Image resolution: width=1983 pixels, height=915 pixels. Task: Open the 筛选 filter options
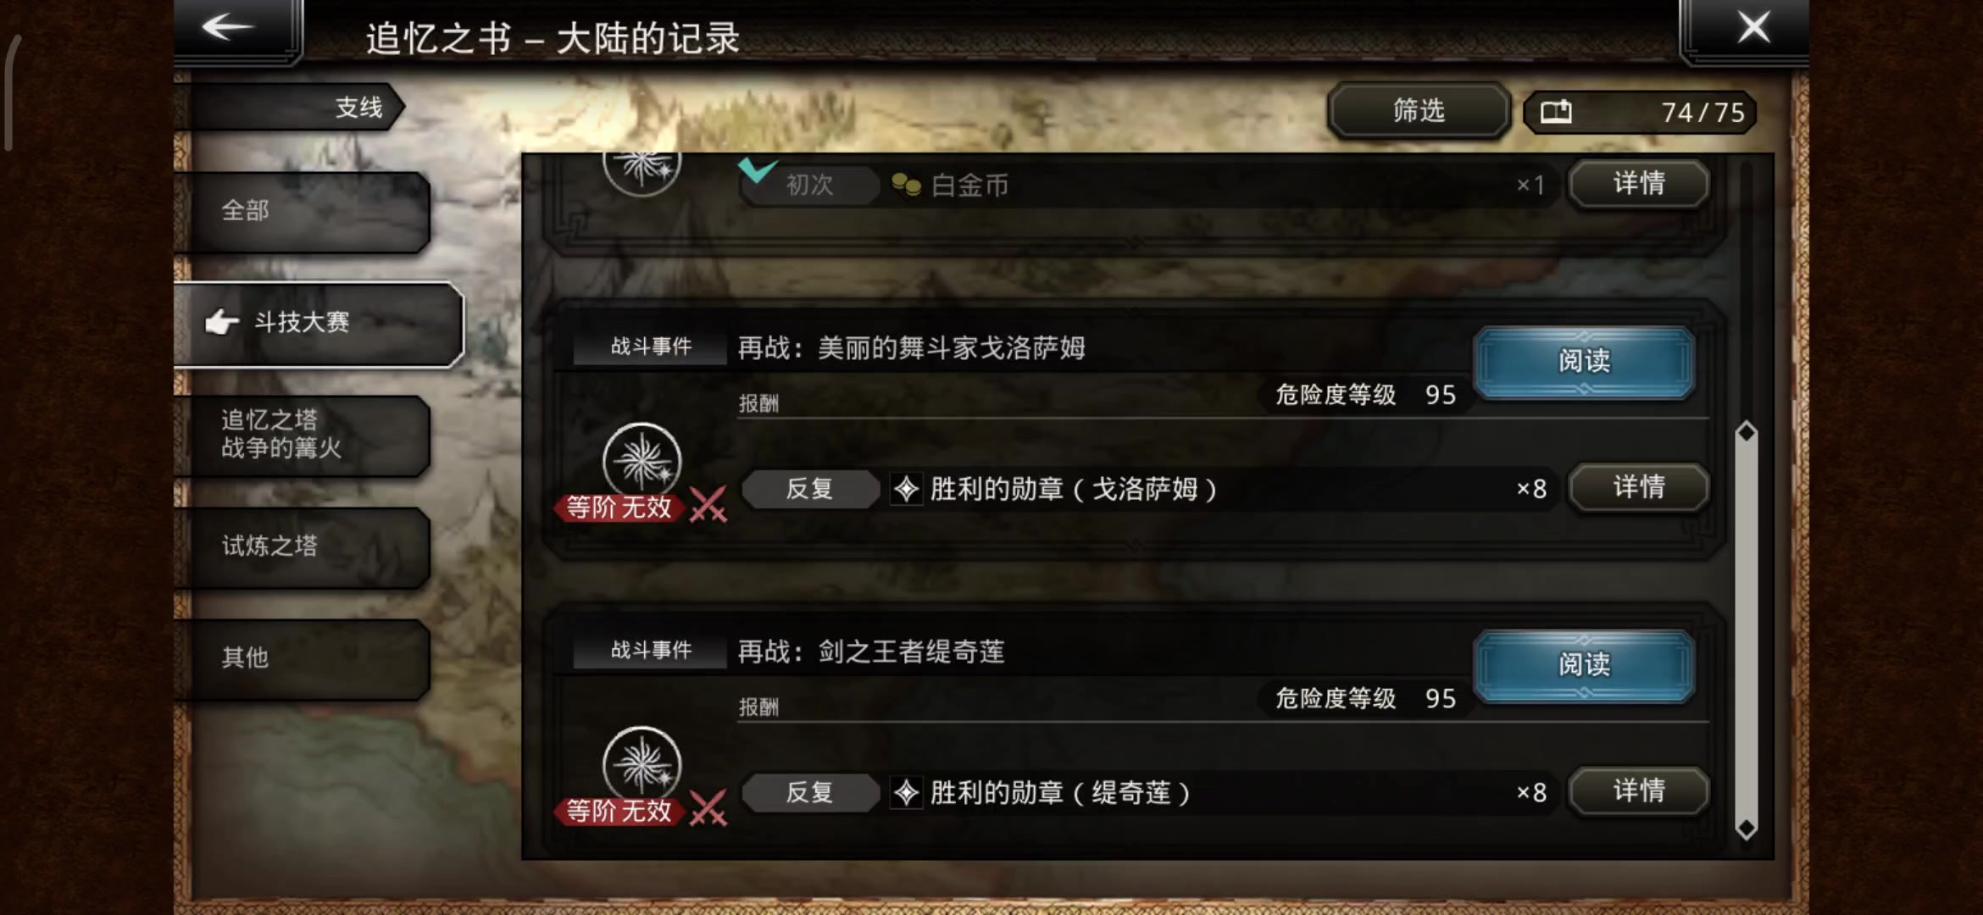pos(1419,110)
